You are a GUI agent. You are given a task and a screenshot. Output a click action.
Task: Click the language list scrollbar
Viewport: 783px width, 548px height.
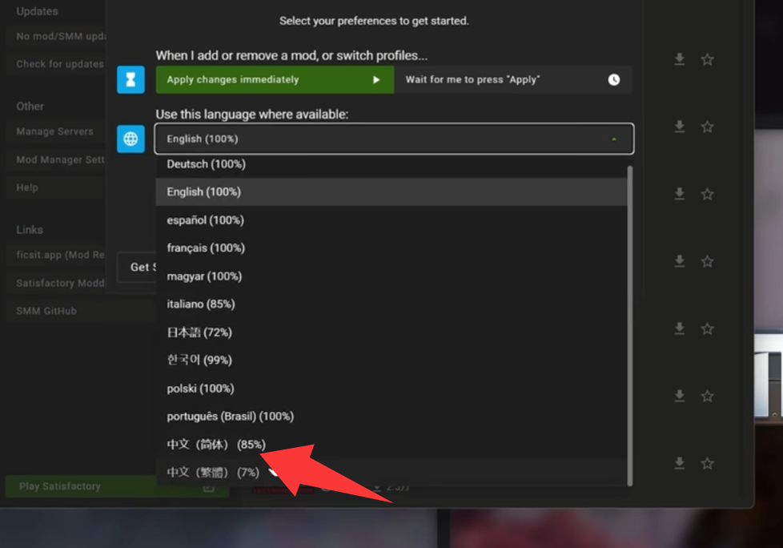tap(629, 320)
